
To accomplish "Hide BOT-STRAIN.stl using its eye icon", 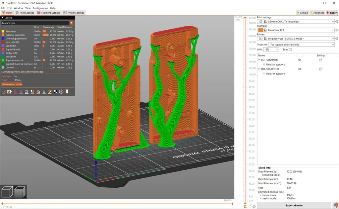I will point(300,60).
